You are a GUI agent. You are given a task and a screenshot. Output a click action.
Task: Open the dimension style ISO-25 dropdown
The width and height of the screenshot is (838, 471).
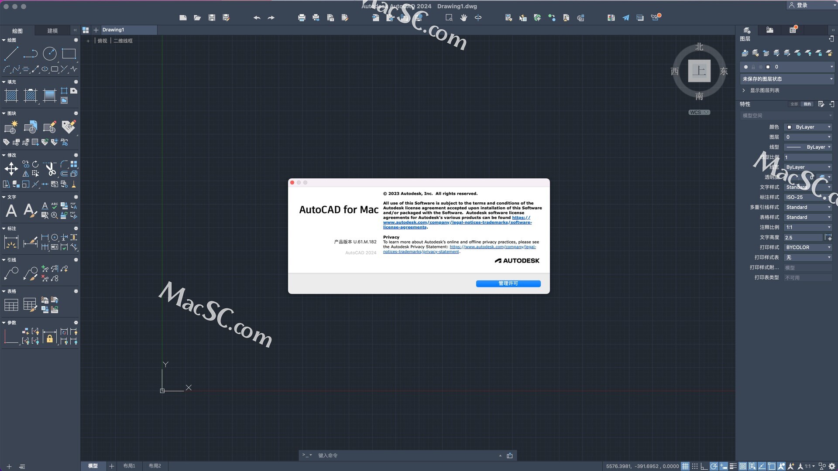(x=808, y=197)
